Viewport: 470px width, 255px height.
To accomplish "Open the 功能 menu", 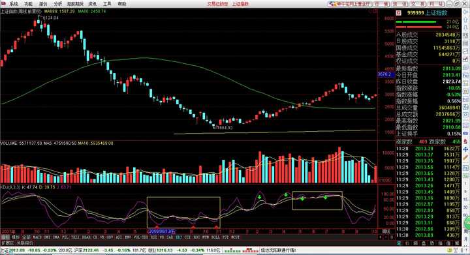I will tap(28, 4).
